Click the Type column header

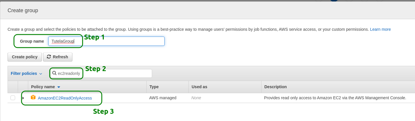154,87
